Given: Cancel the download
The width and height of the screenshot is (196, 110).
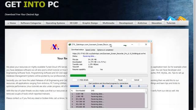Looking at the screenshot, I should click(x=137, y=80).
